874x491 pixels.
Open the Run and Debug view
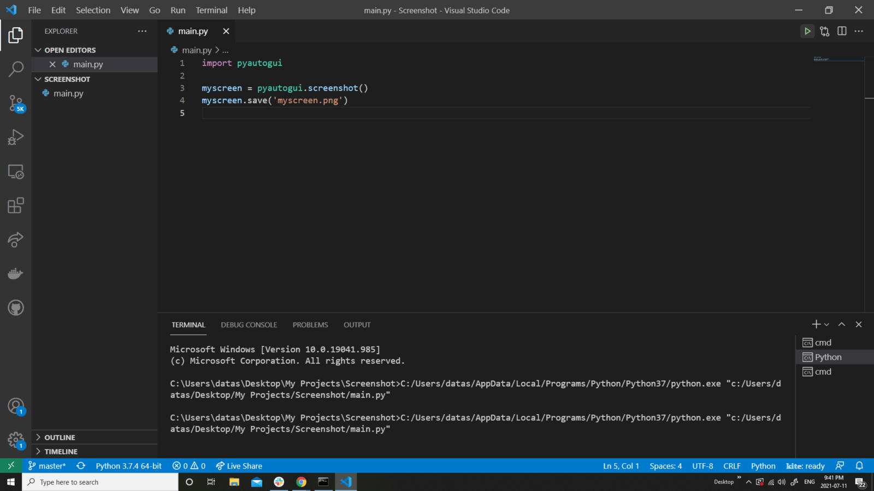tap(15, 137)
